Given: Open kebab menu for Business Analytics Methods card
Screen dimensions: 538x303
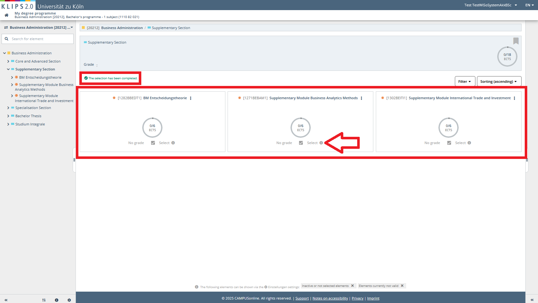Looking at the screenshot, I should [361, 98].
